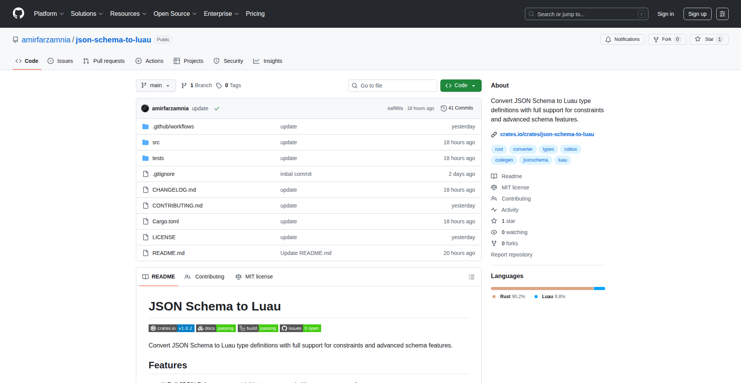The width and height of the screenshot is (741, 383).
Task: Click the Rust portion of the languages bar
Action: pyautogui.click(x=540, y=288)
